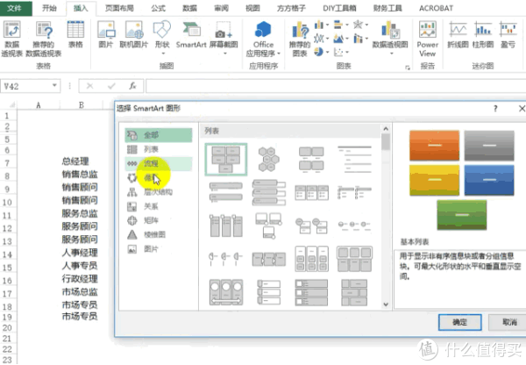
Task: Choose the hexagon cluster layout thumbnail
Action: coord(269,160)
